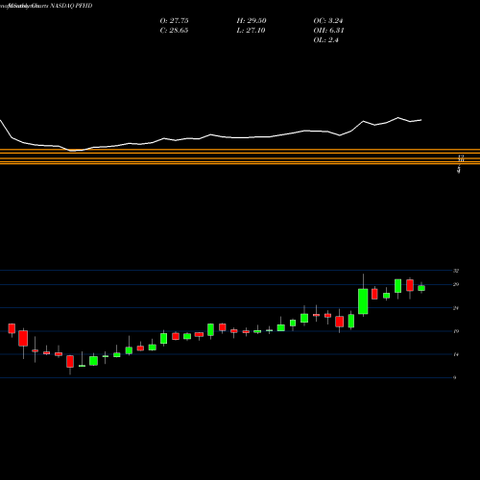Click the 32 price axis label
The height and width of the screenshot is (480, 480).
(x=456, y=271)
